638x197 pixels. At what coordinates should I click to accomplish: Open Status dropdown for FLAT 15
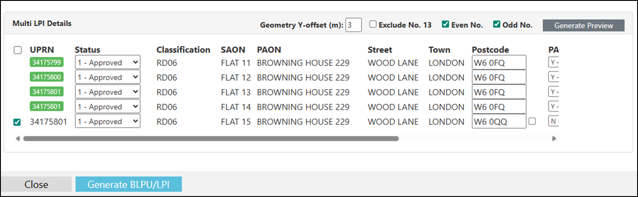pos(107,121)
